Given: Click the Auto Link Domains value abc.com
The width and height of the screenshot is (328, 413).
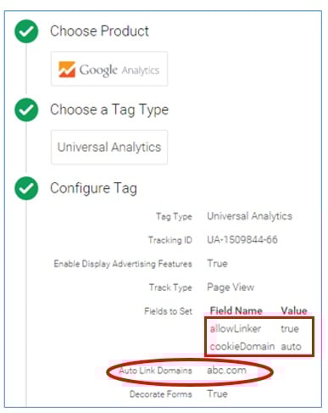Looking at the screenshot, I should coord(226,370).
